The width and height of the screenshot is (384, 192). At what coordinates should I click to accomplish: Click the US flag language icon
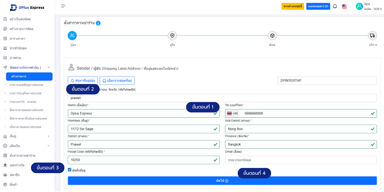coord(344,6)
